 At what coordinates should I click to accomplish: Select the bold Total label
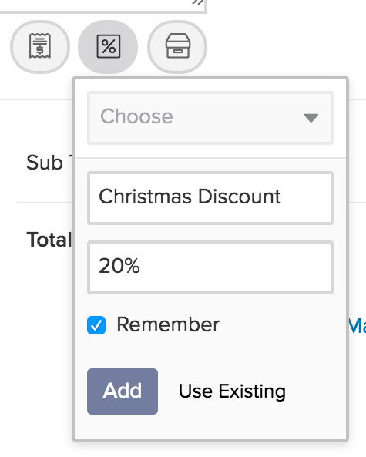tap(49, 240)
